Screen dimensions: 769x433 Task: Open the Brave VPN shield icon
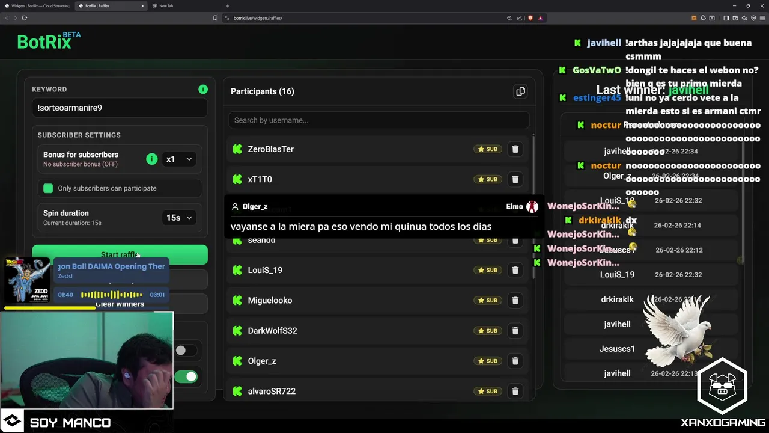pyautogui.click(x=753, y=18)
